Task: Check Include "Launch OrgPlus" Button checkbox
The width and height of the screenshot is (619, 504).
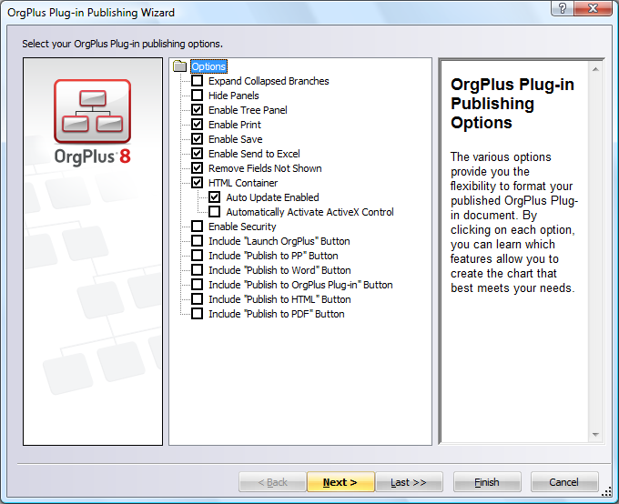Action: tap(197, 241)
